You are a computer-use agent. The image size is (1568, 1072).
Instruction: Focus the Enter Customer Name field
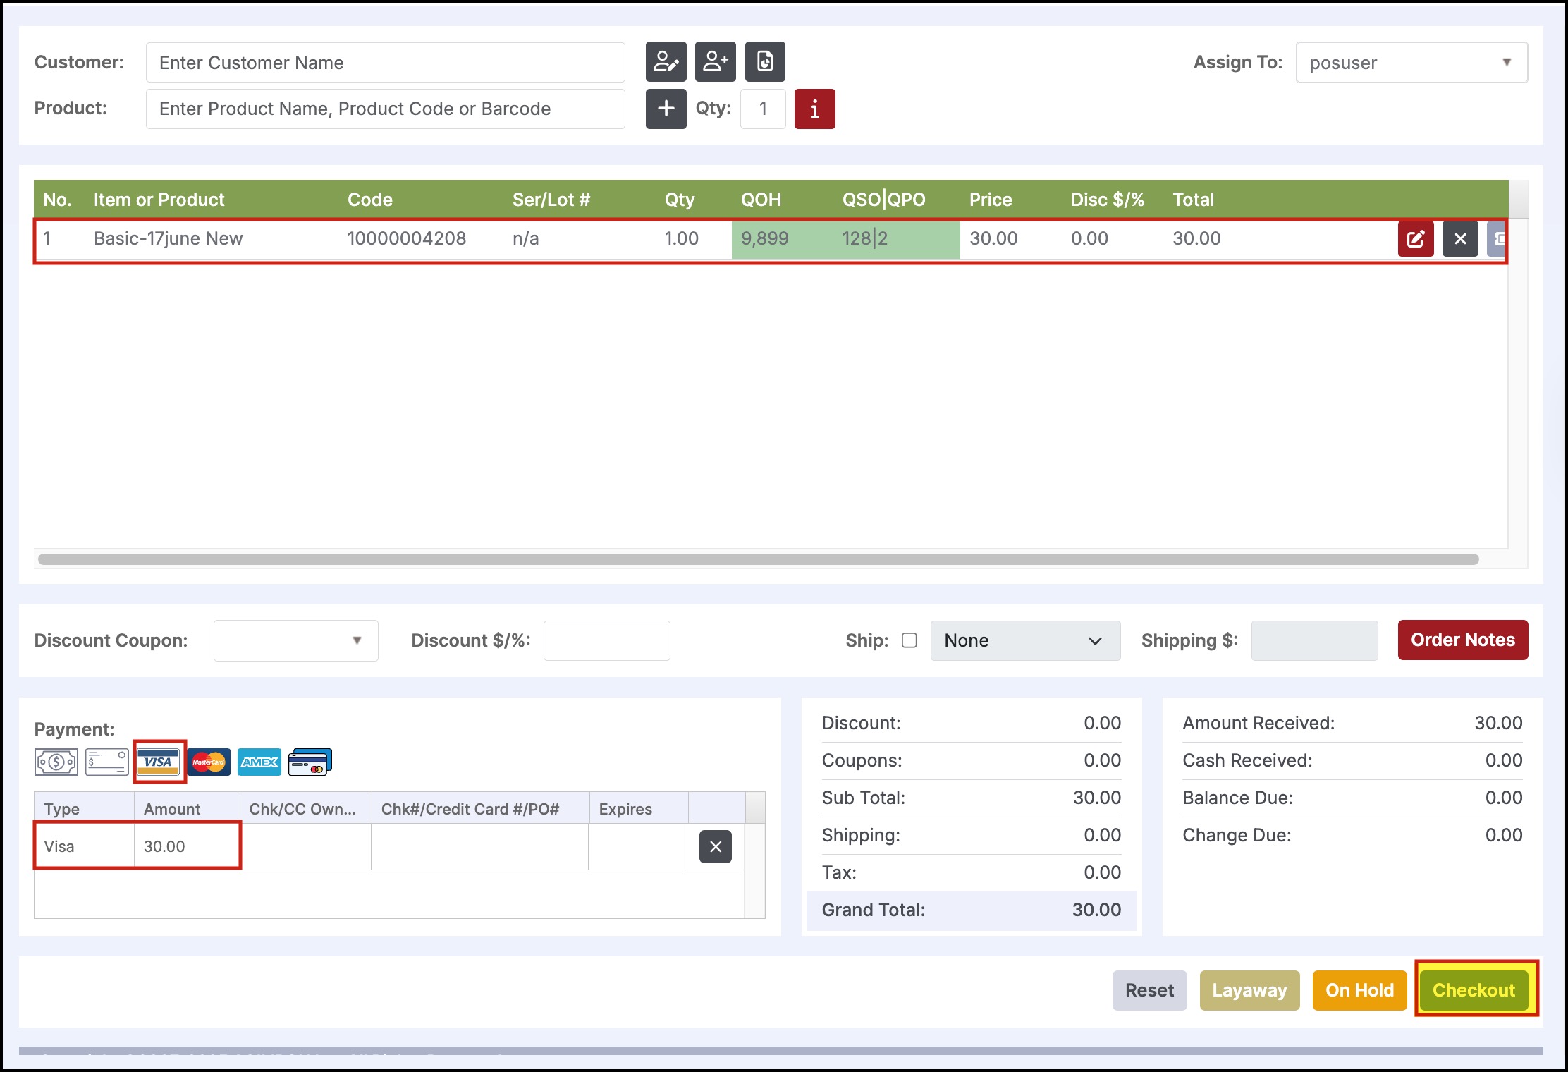point(385,63)
